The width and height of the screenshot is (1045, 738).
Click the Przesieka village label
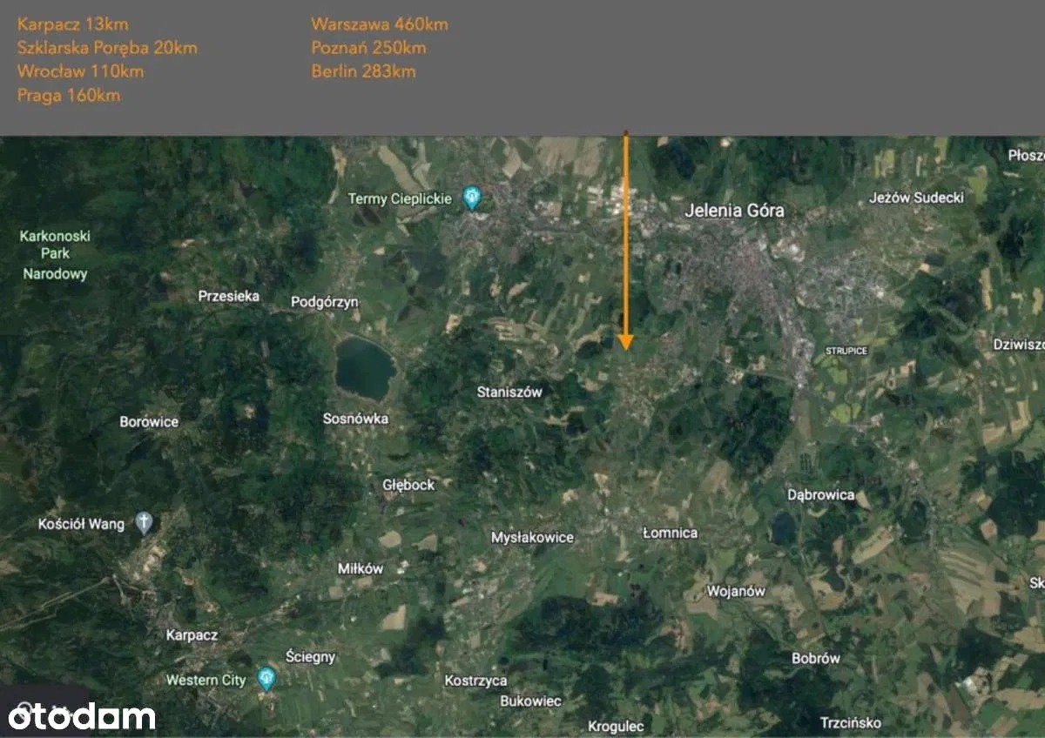click(x=228, y=296)
